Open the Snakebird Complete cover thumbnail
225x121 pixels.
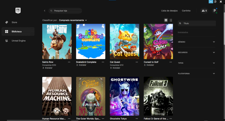91,41
